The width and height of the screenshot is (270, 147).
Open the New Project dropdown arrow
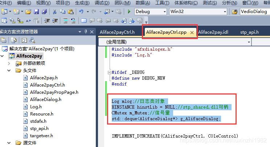tap(10, 12)
